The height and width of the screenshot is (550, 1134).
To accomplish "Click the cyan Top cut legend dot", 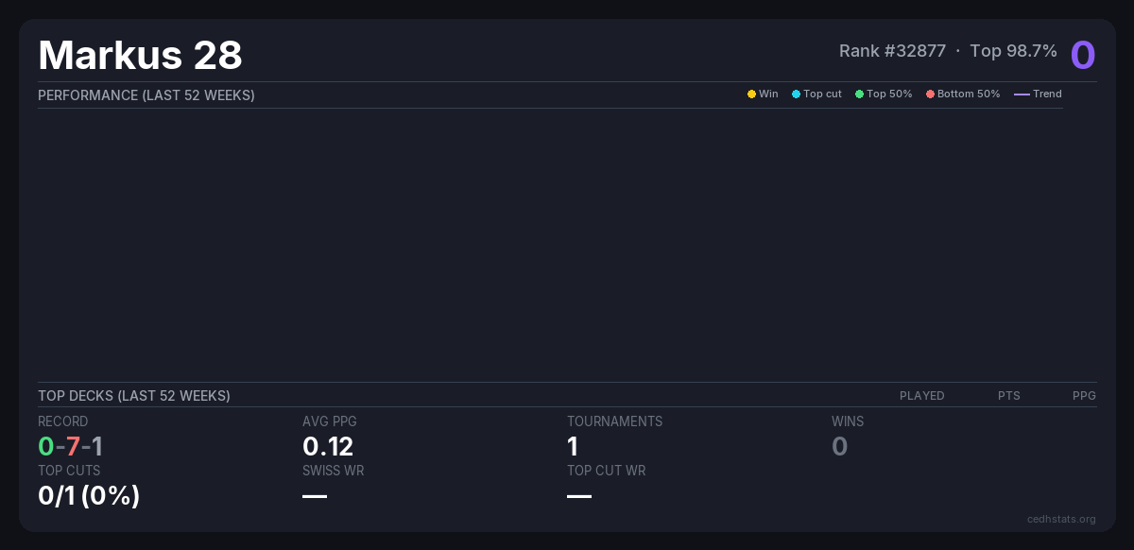I will pyautogui.click(x=796, y=95).
